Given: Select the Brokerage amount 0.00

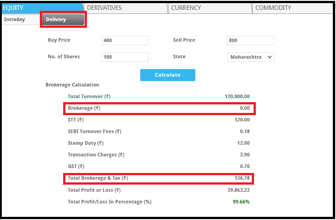Looking at the screenshot, I should point(245,108).
